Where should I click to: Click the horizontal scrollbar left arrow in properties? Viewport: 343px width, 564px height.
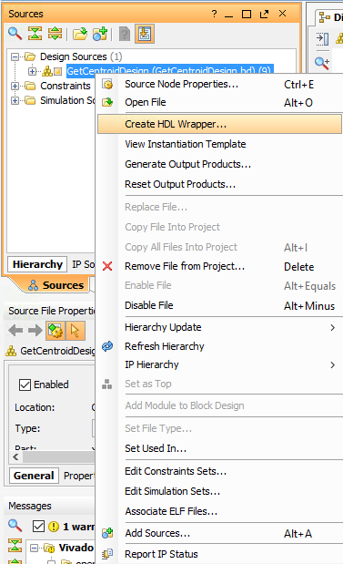(x=15, y=456)
